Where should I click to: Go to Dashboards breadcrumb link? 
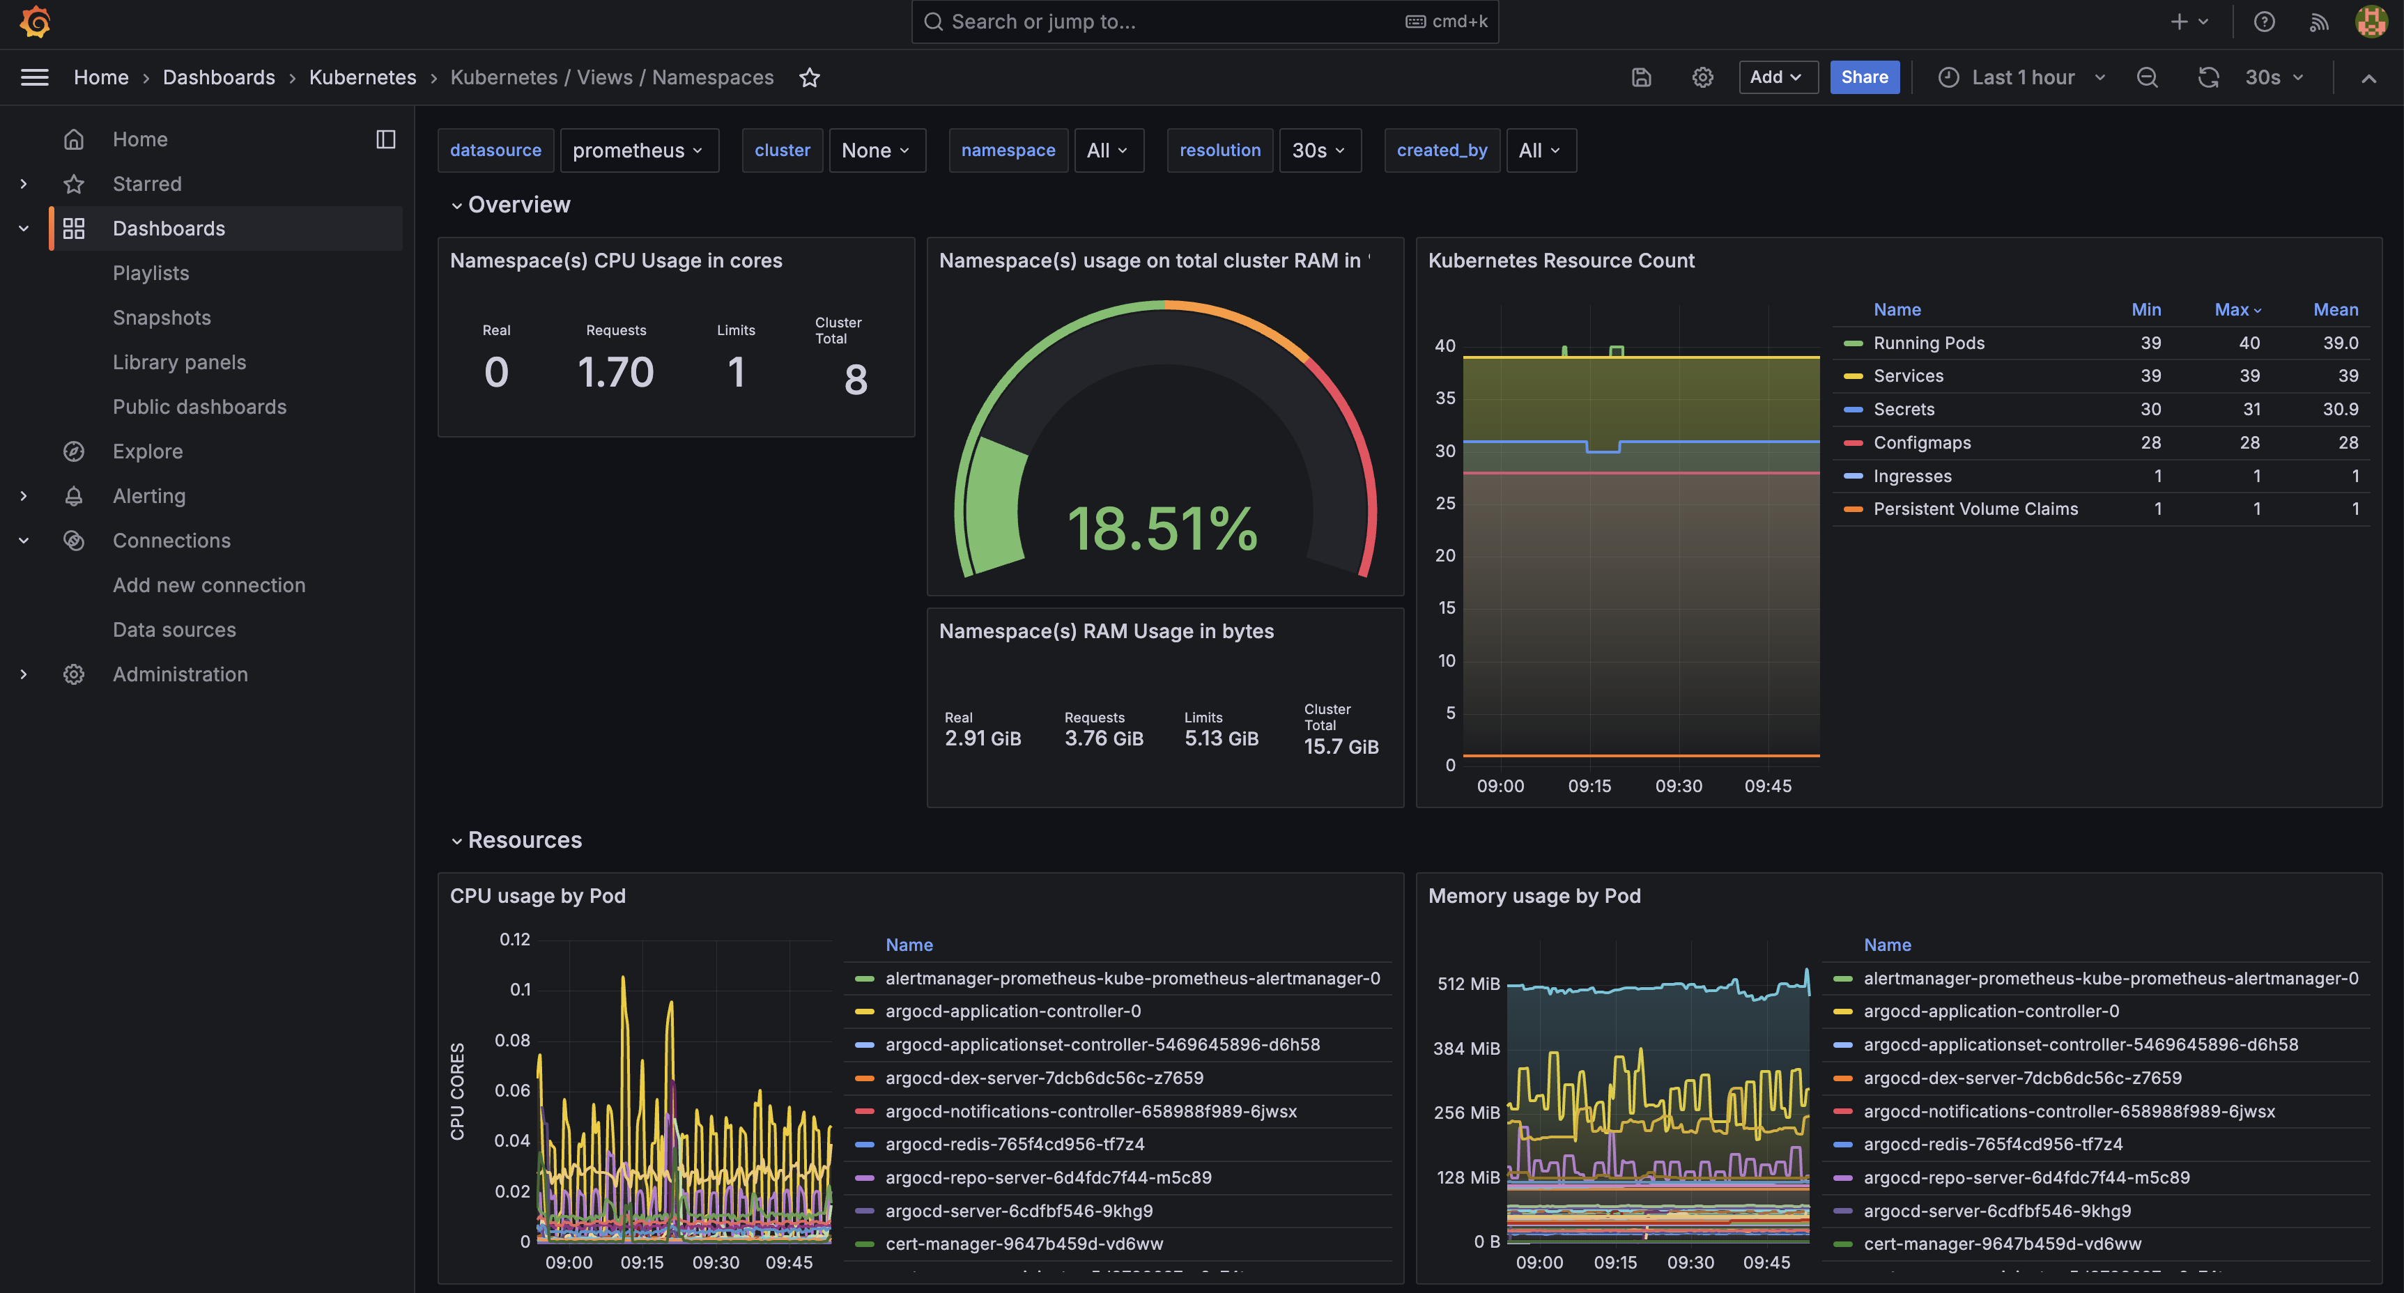coord(218,77)
